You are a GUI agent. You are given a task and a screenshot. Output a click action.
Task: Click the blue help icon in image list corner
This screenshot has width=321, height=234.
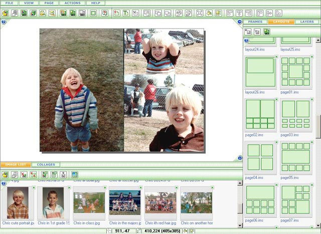point(4,183)
